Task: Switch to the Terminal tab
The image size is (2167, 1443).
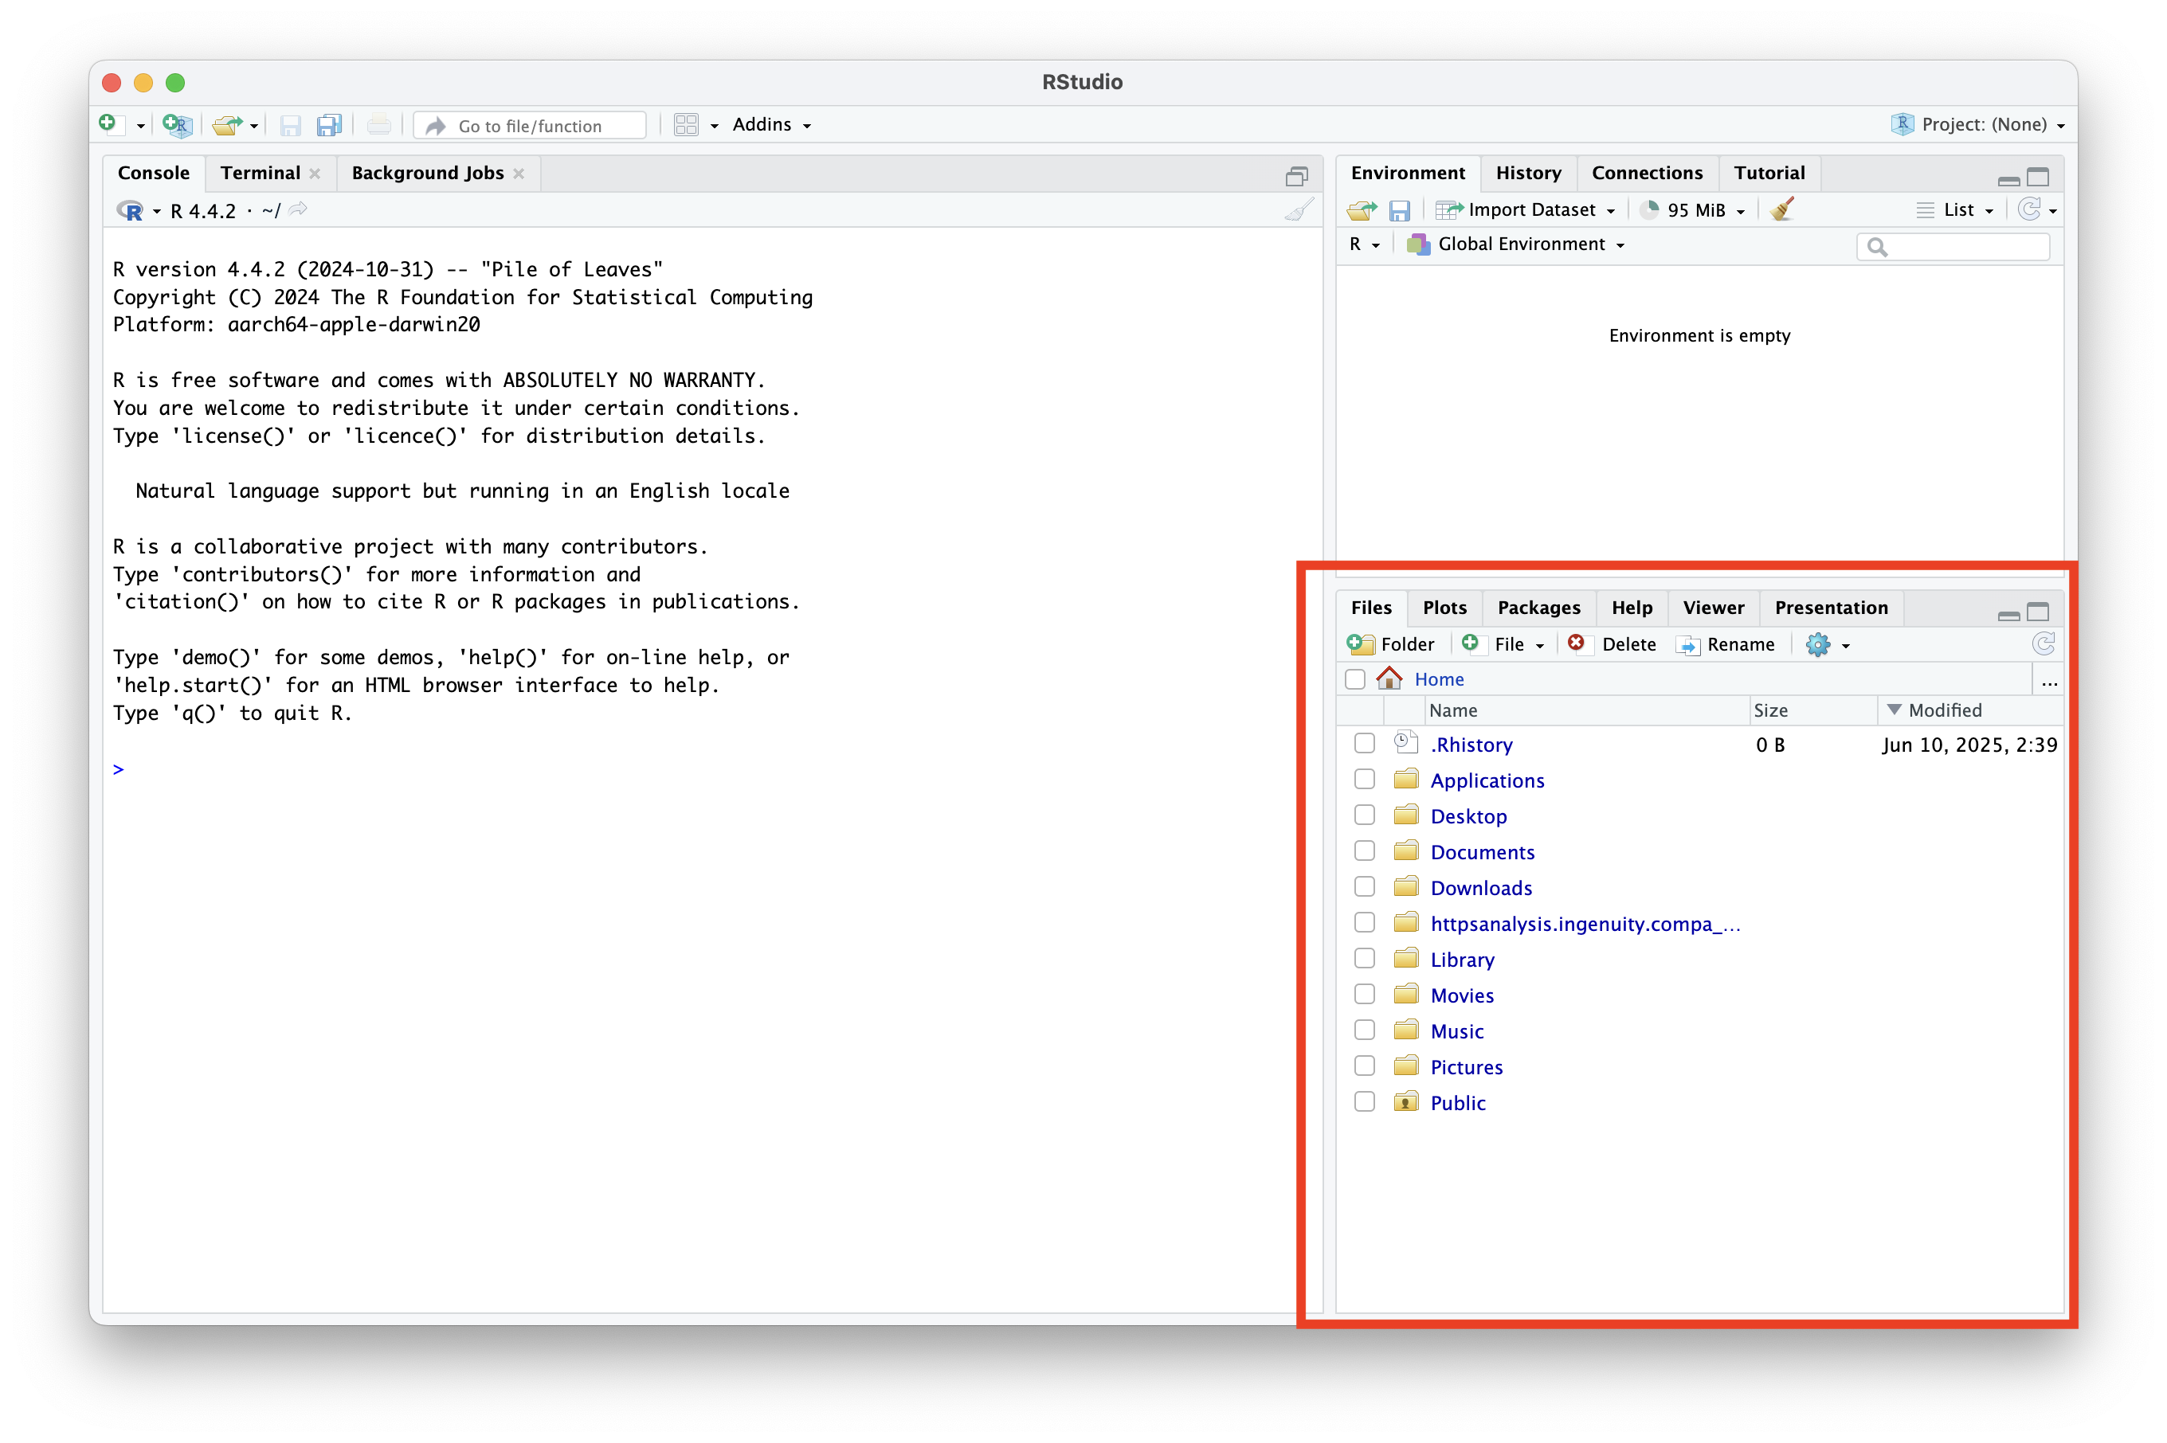Action: coord(260,173)
